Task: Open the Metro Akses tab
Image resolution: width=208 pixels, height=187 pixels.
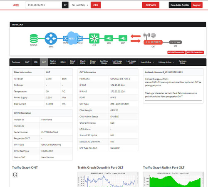Action: point(53,62)
